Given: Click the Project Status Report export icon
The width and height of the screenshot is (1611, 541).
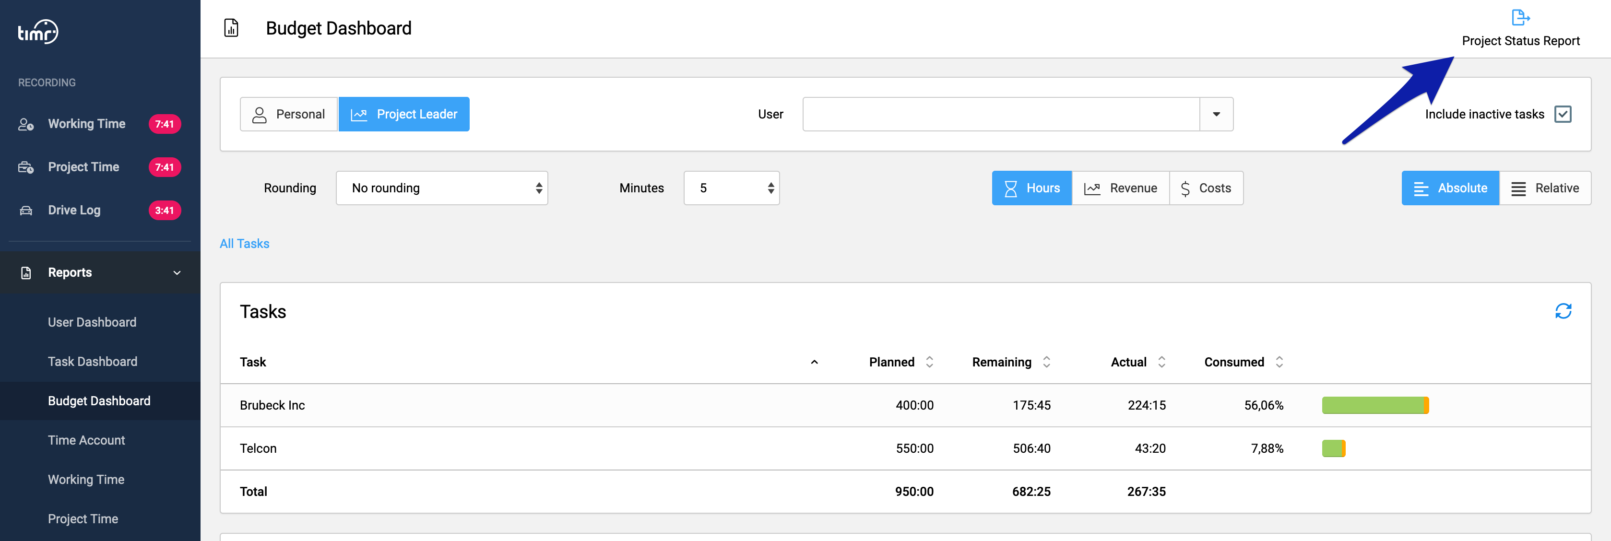Looking at the screenshot, I should pyautogui.click(x=1520, y=18).
